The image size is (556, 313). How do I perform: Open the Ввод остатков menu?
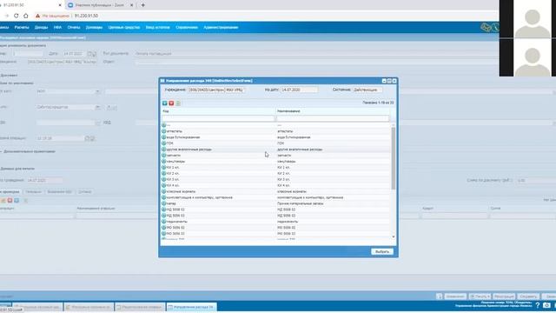tap(158, 27)
